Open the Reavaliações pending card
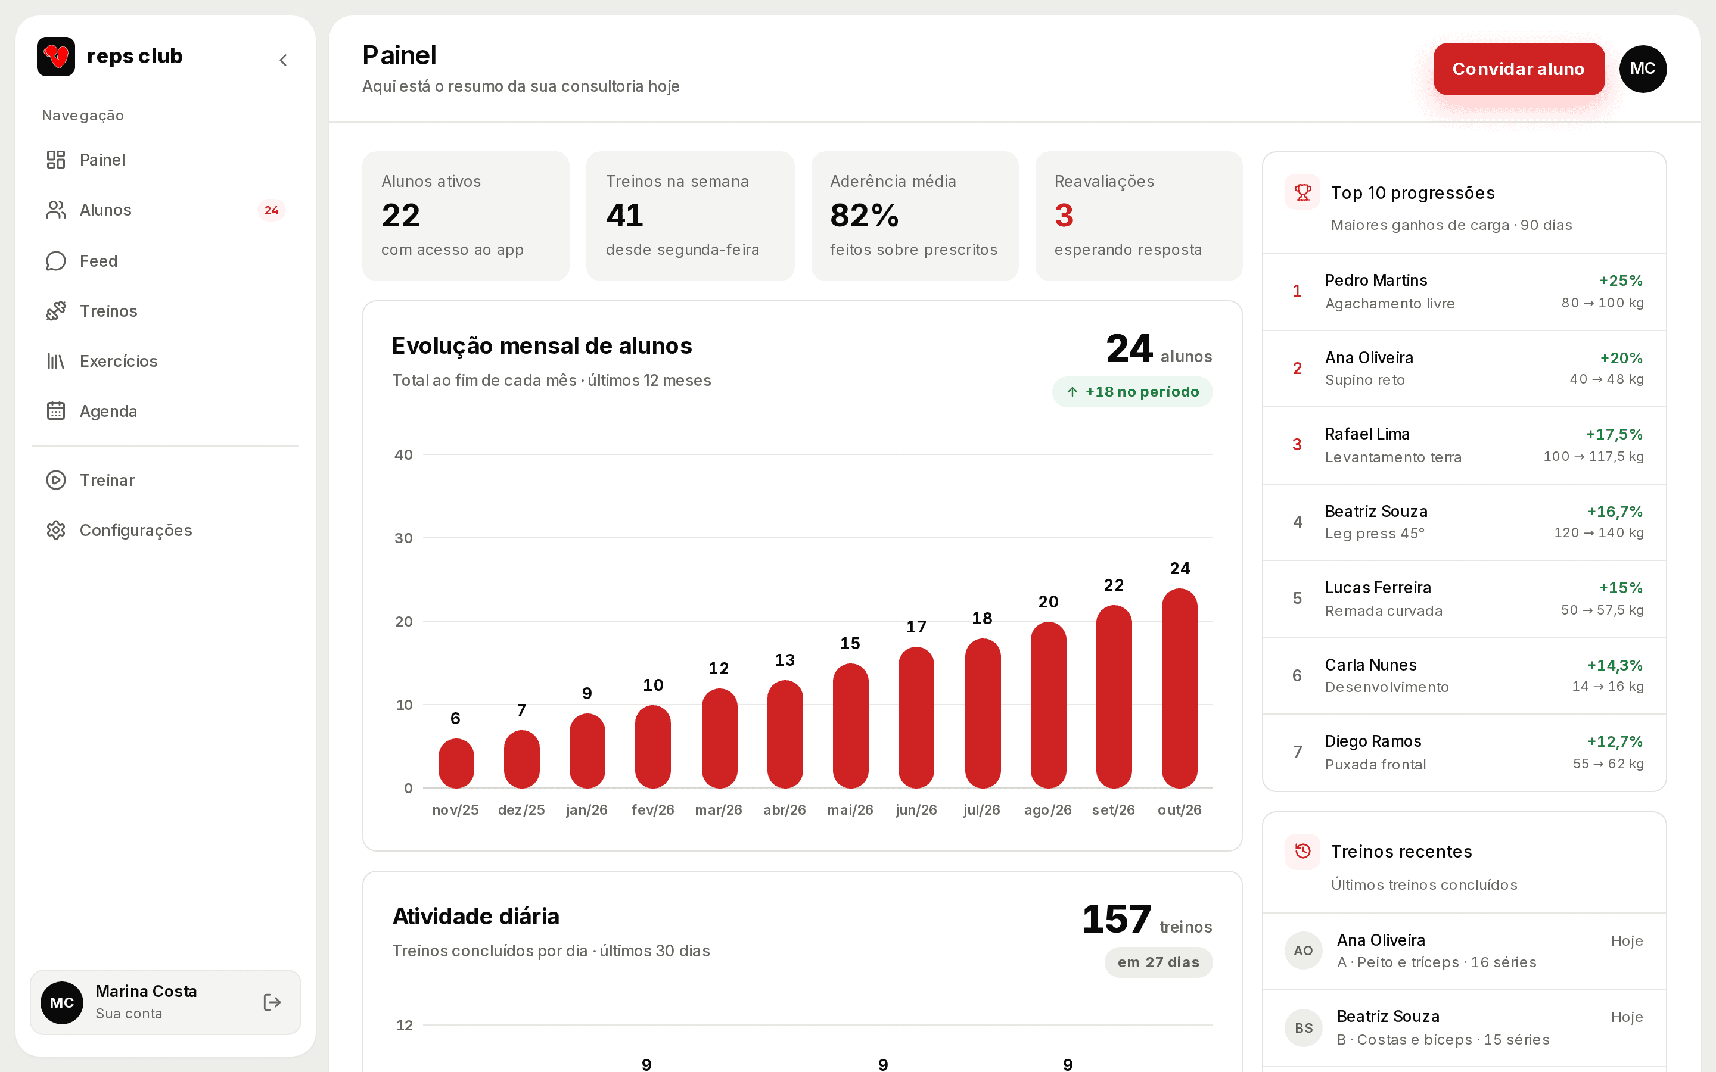This screenshot has width=1716, height=1072. click(x=1138, y=216)
